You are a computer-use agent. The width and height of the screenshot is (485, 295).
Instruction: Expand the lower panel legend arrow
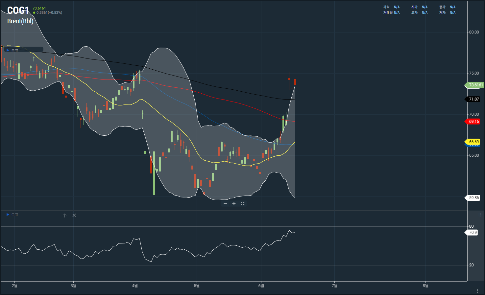8,215
